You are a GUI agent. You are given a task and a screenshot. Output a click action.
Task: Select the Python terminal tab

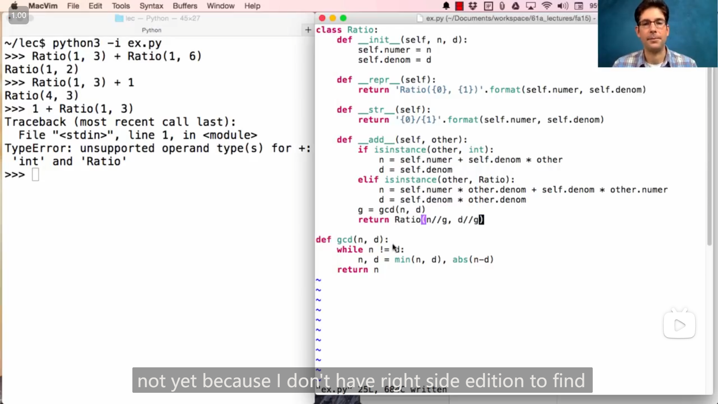click(151, 30)
